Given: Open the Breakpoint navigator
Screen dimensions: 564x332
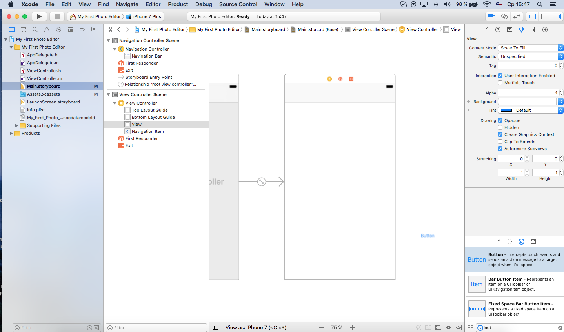Looking at the screenshot, I should [82, 29].
